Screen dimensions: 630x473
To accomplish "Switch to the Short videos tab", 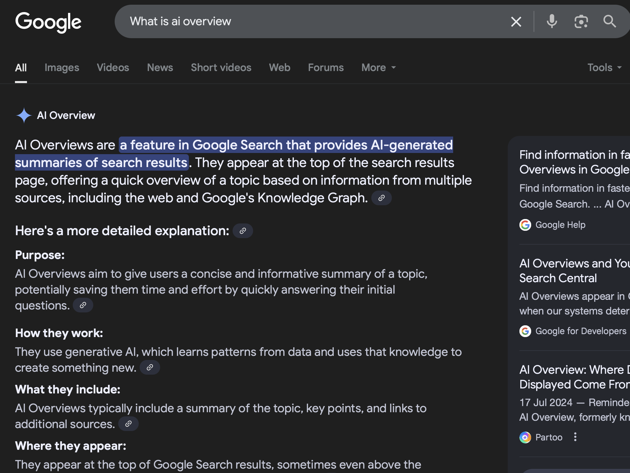I will click(x=221, y=68).
